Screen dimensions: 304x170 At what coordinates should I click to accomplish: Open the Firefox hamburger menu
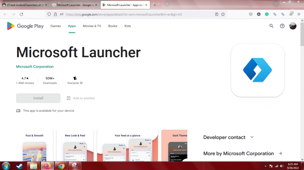[299, 14]
